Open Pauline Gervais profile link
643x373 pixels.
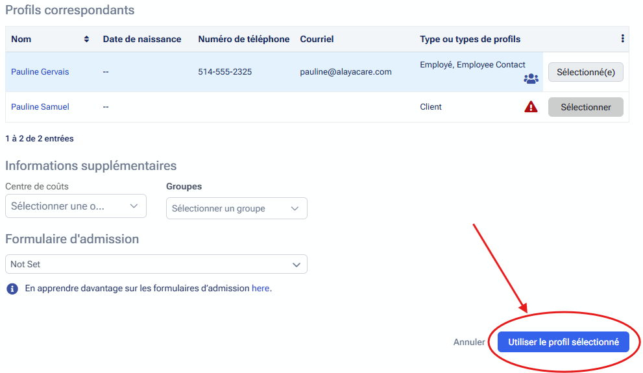click(x=40, y=72)
